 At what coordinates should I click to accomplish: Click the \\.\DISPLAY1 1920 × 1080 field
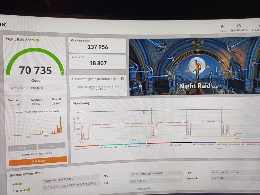71,185
